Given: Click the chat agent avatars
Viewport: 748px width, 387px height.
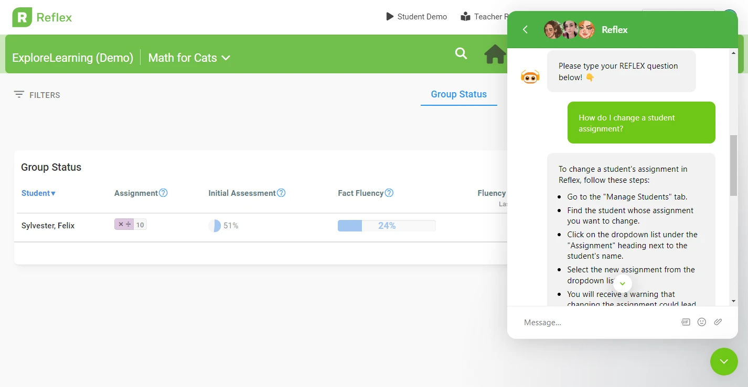Looking at the screenshot, I should pos(569,30).
